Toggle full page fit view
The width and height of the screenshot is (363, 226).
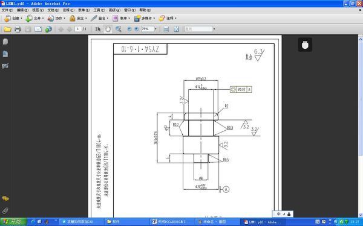coord(177,29)
